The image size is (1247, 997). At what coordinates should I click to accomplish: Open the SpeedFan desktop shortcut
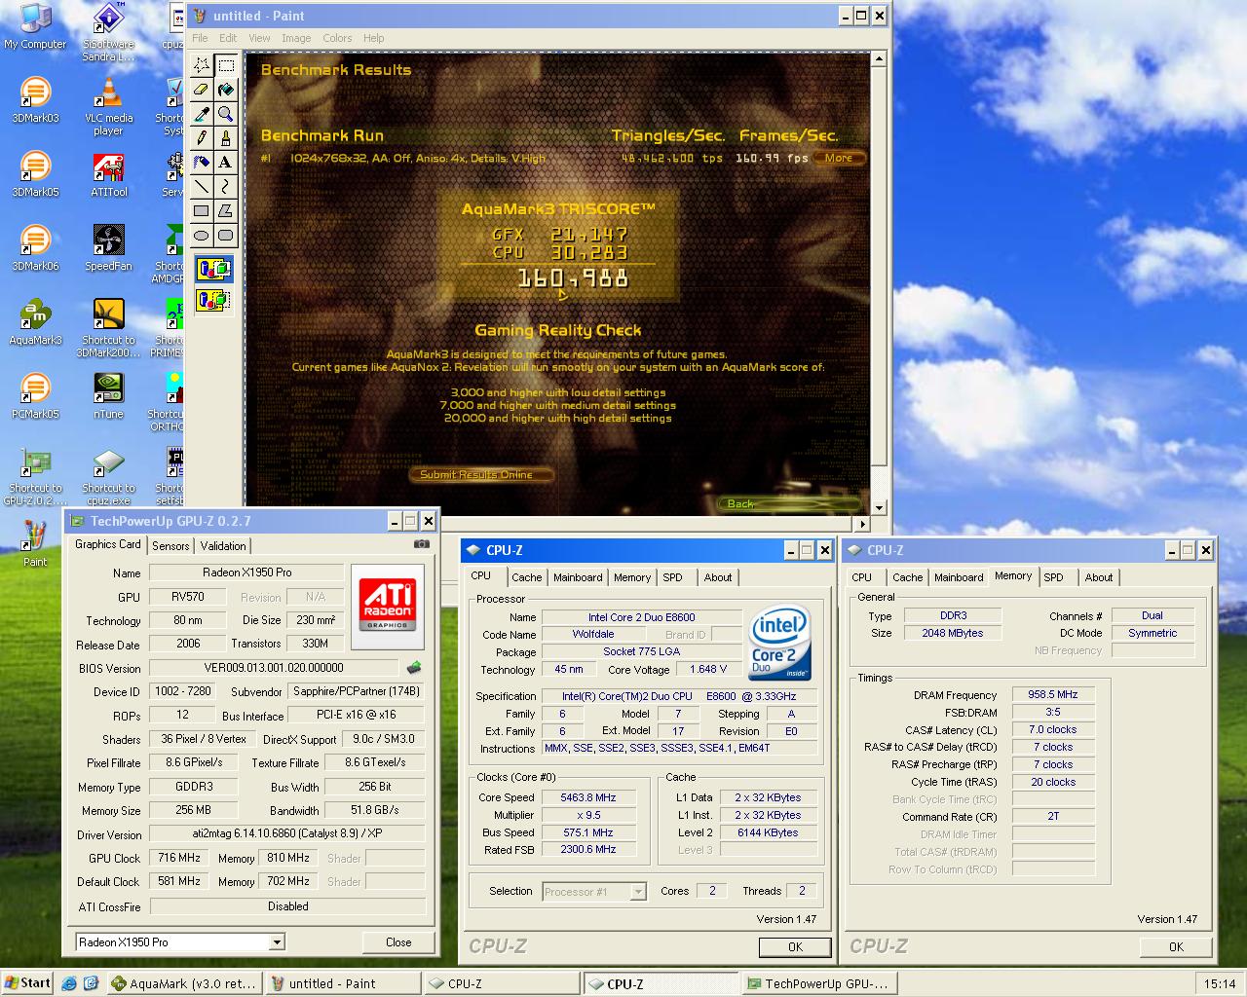point(108,248)
